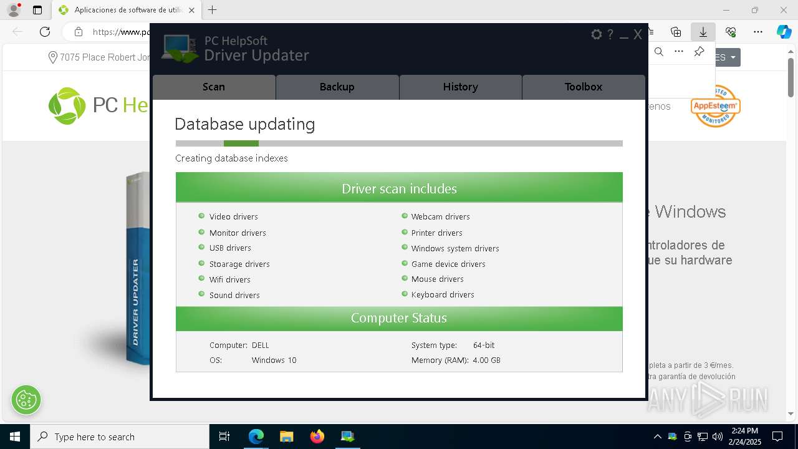Click the PC HelpSoft website logo
Image resolution: width=798 pixels, height=449 pixels.
tap(99, 105)
